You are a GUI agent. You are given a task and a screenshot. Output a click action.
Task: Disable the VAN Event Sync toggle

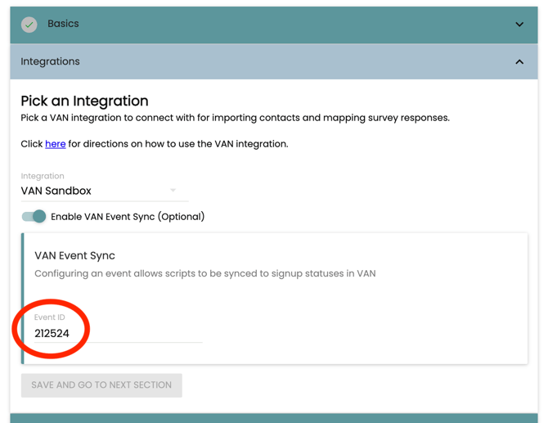click(x=34, y=217)
